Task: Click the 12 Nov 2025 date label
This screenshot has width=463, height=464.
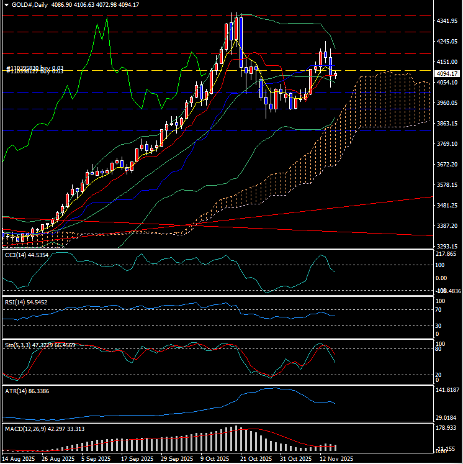Action: click(336, 458)
